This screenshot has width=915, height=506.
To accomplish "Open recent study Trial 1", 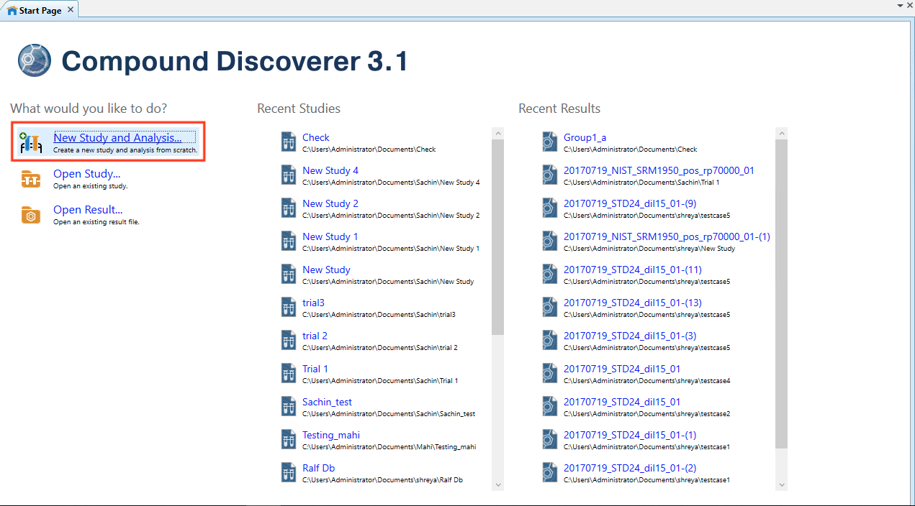I will click(x=315, y=369).
